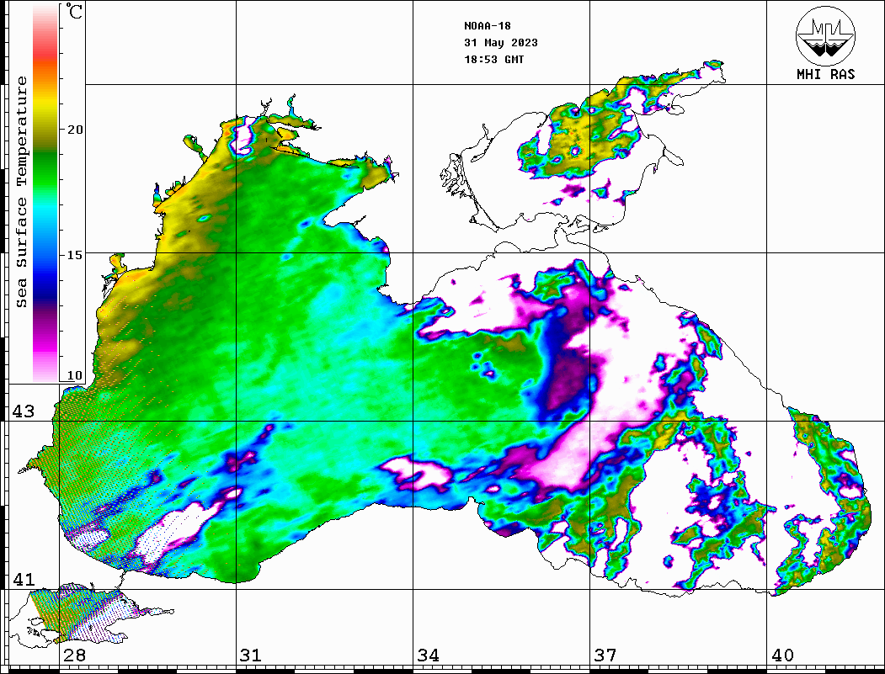Screen dimensions: 885x674
Task: Click the "31 May 2023" date text
Action: pyautogui.click(x=501, y=43)
